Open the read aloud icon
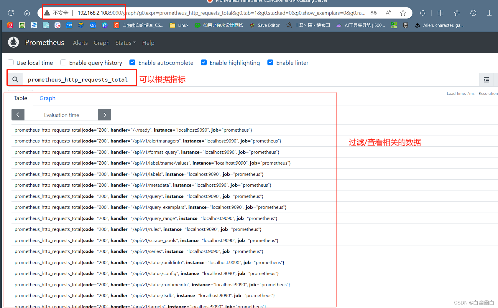The image size is (498, 308). coord(389,13)
